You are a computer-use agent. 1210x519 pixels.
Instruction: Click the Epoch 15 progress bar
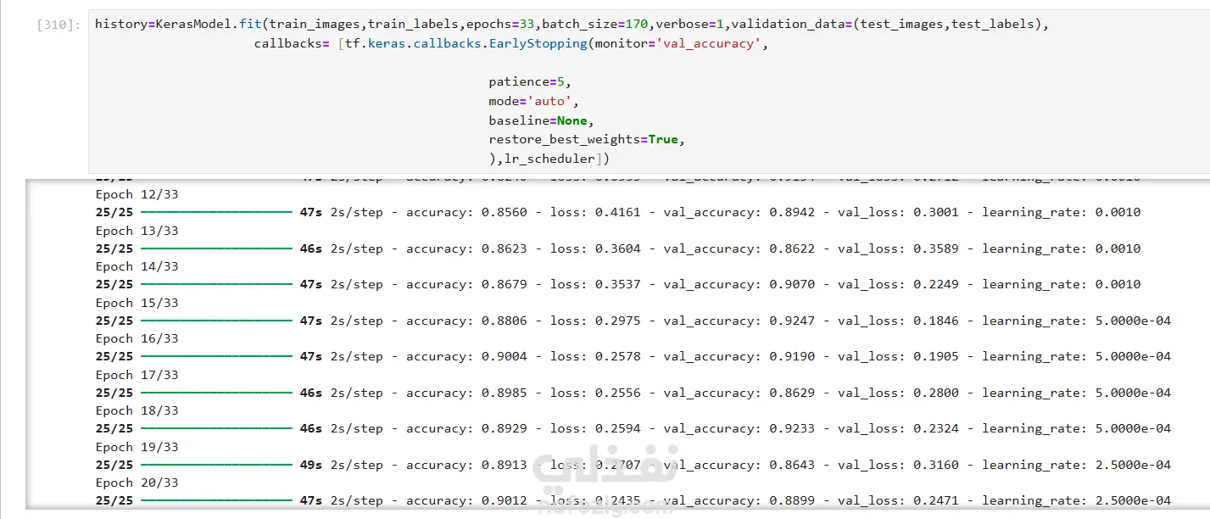click(216, 321)
